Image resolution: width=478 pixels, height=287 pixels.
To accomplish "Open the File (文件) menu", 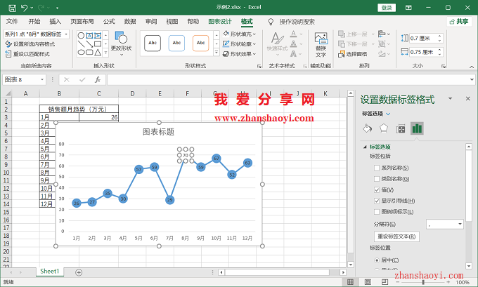I will pyautogui.click(x=12, y=22).
